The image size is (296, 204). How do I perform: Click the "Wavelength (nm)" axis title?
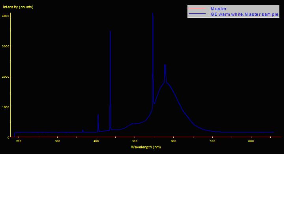[x=146, y=147]
